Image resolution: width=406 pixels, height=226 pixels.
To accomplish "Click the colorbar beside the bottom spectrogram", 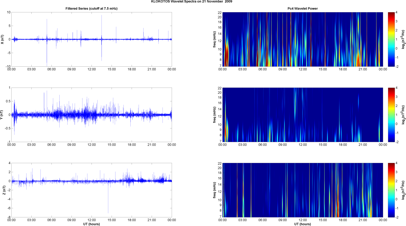I will [391, 190].
